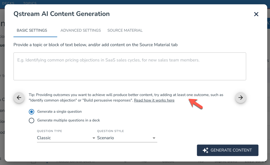This screenshot has height=165, width=270.
Task: Expand the Question Style dropdown arrow
Action: [154, 138]
